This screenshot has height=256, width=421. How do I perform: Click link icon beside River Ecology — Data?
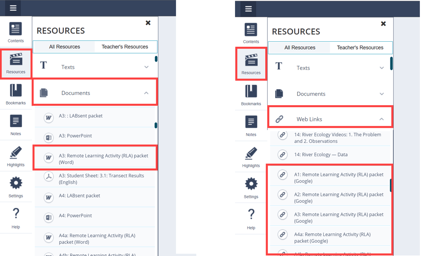[282, 155]
